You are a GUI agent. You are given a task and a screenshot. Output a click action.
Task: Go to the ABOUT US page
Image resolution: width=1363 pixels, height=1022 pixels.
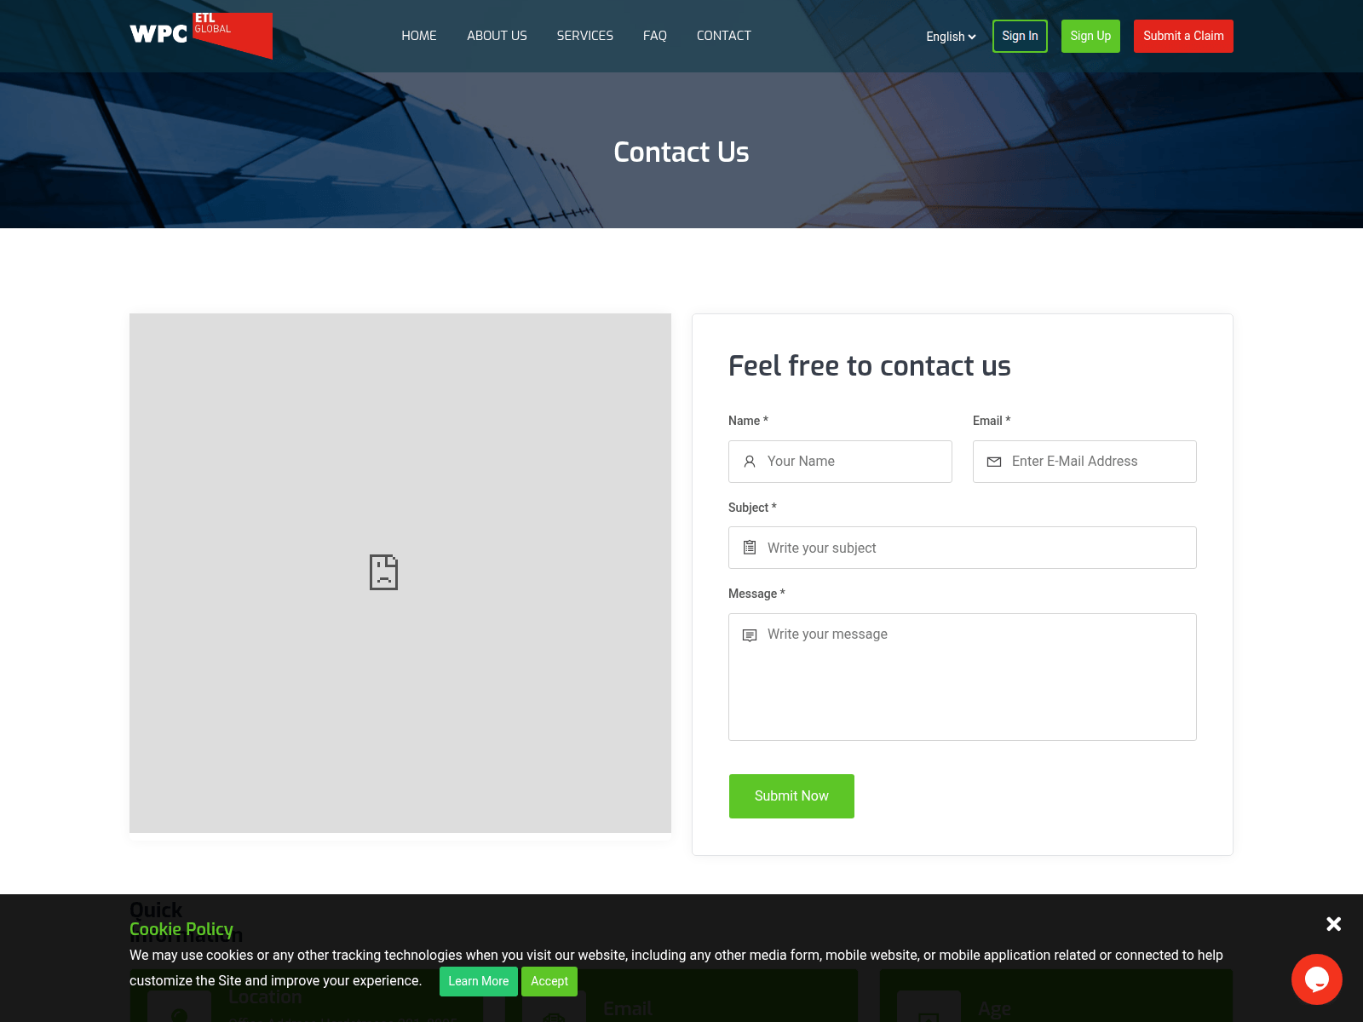pos(497,36)
